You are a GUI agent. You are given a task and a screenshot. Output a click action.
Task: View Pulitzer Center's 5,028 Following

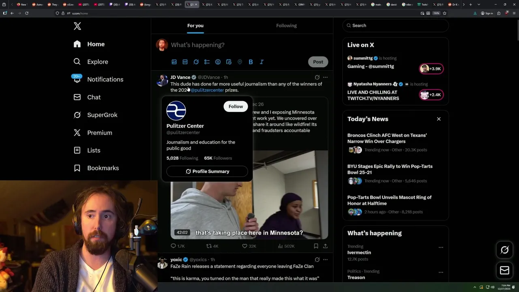pos(182,158)
